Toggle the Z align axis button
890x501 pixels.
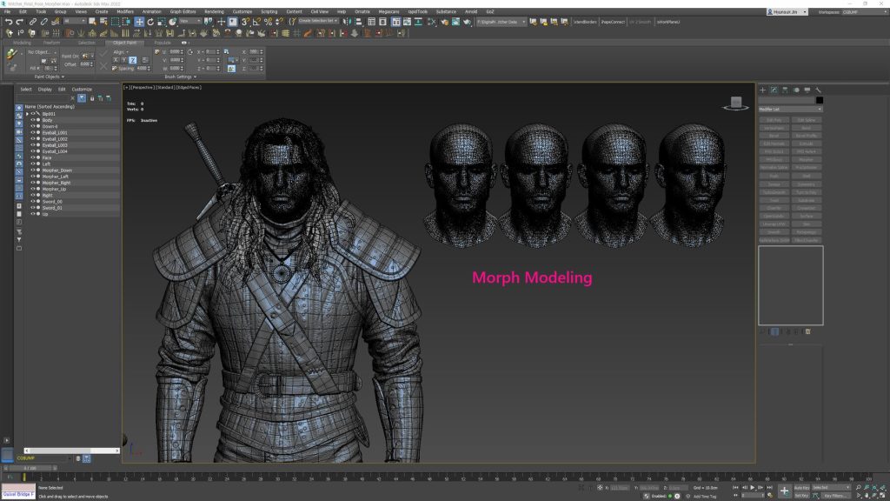(132, 60)
